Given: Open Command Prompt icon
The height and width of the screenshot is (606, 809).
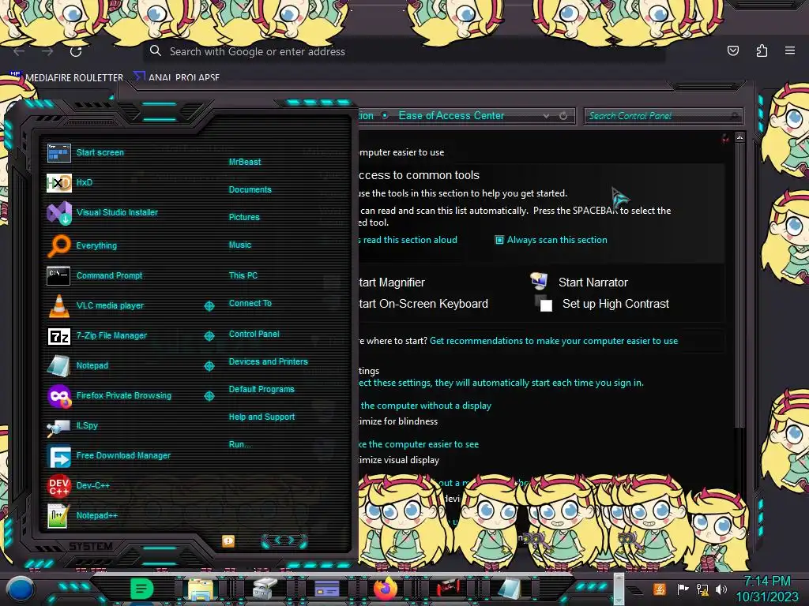Looking at the screenshot, I should 58,275.
